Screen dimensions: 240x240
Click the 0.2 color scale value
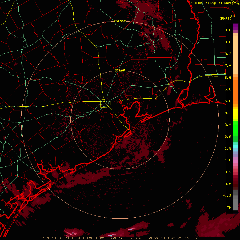(228, 172)
